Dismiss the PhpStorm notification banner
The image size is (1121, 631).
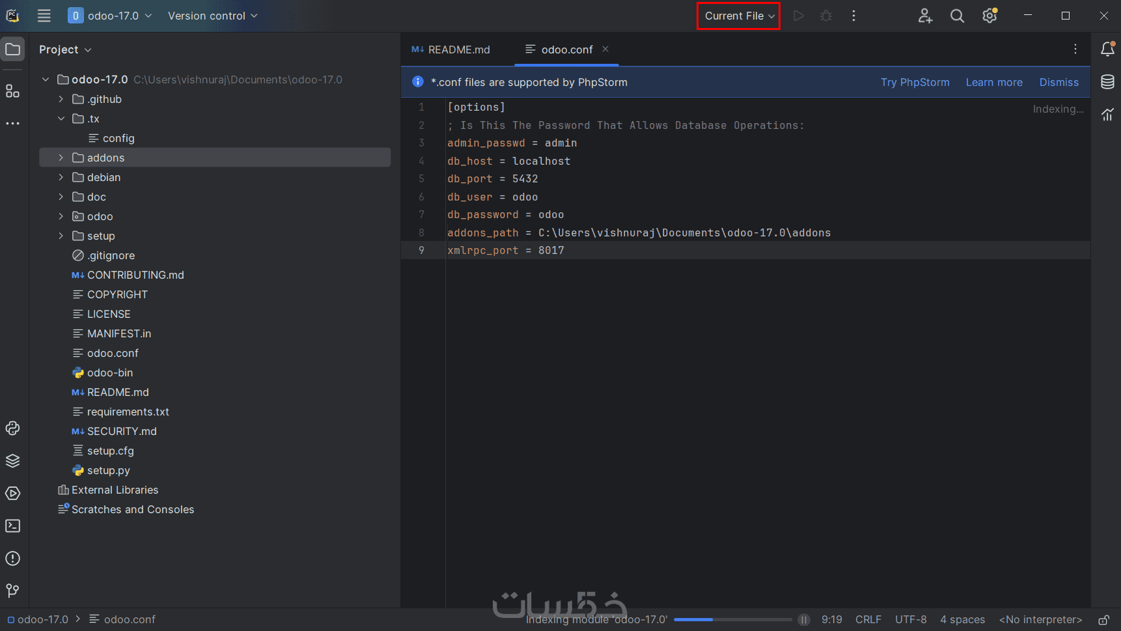click(x=1059, y=82)
